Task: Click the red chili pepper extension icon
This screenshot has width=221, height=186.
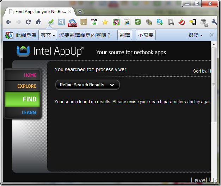Action: [182, 22]
